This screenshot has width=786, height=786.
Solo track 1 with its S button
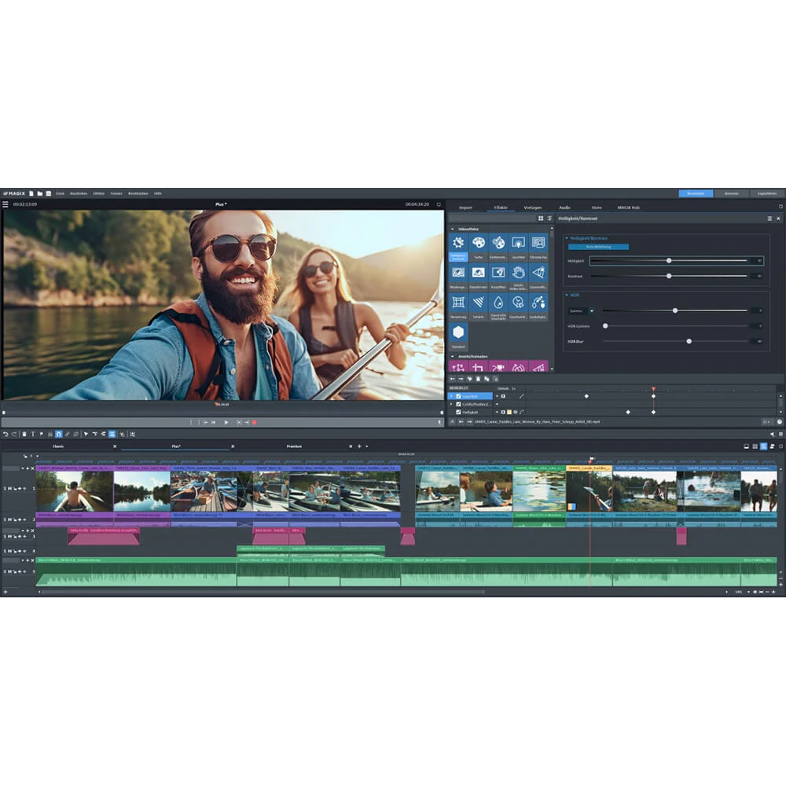[5, 488]
